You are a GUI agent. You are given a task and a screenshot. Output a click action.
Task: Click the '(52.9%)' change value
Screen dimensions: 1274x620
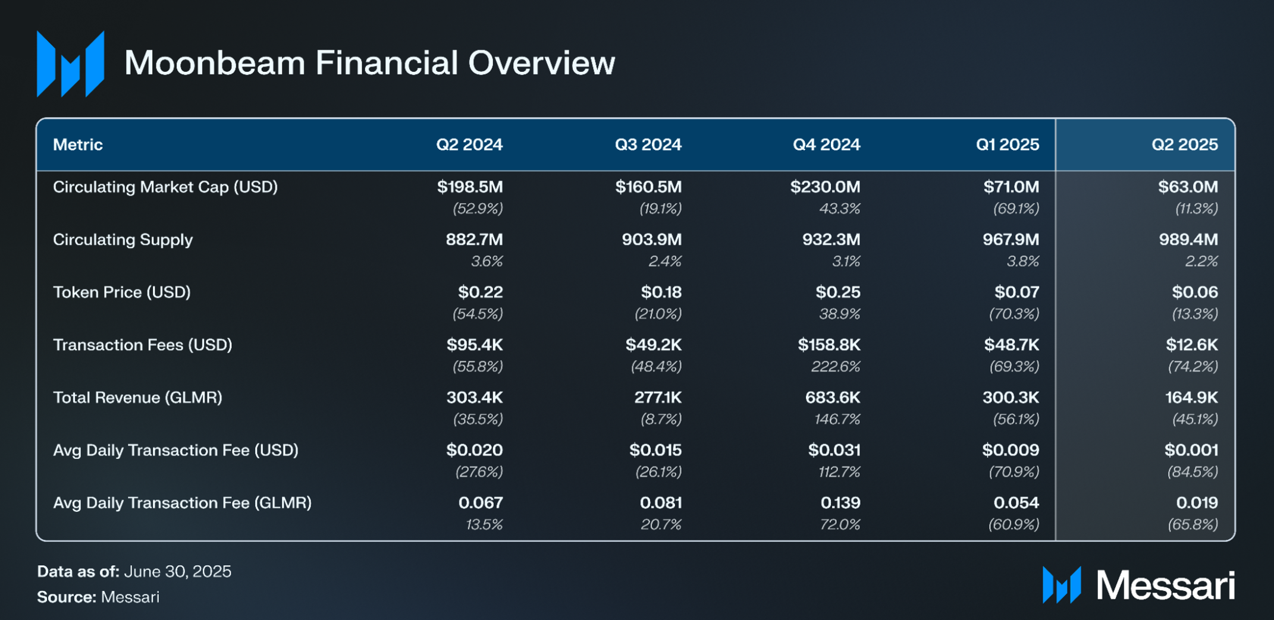tap(478, 209)
